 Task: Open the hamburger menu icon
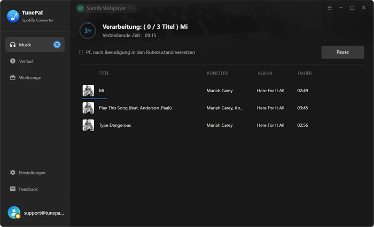[x=330, y=8]
